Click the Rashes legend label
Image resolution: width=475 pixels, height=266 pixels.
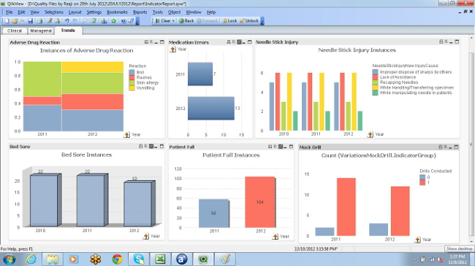click(x=144, y=77)
